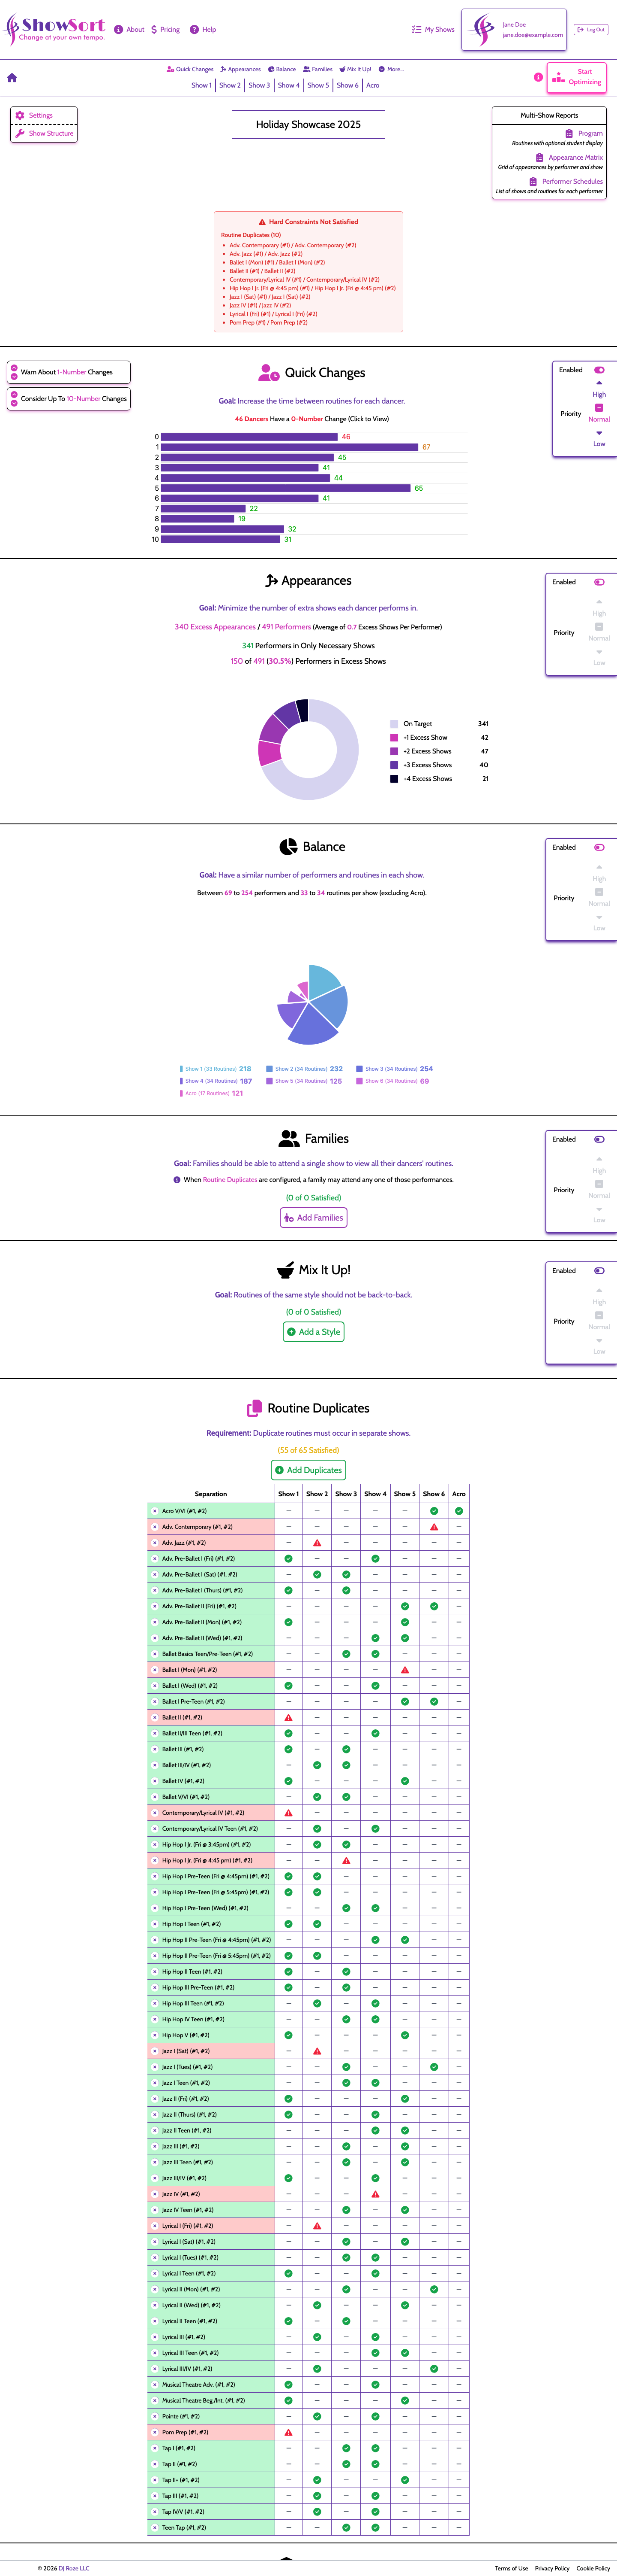Click the On Target legend swatch
The image size is (617, 2576).
[x=394, y=724]
